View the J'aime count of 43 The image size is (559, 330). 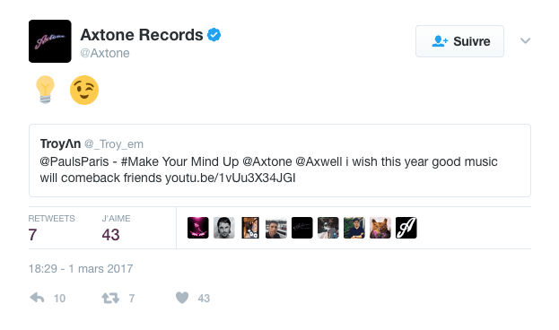(x=110, y=235)
